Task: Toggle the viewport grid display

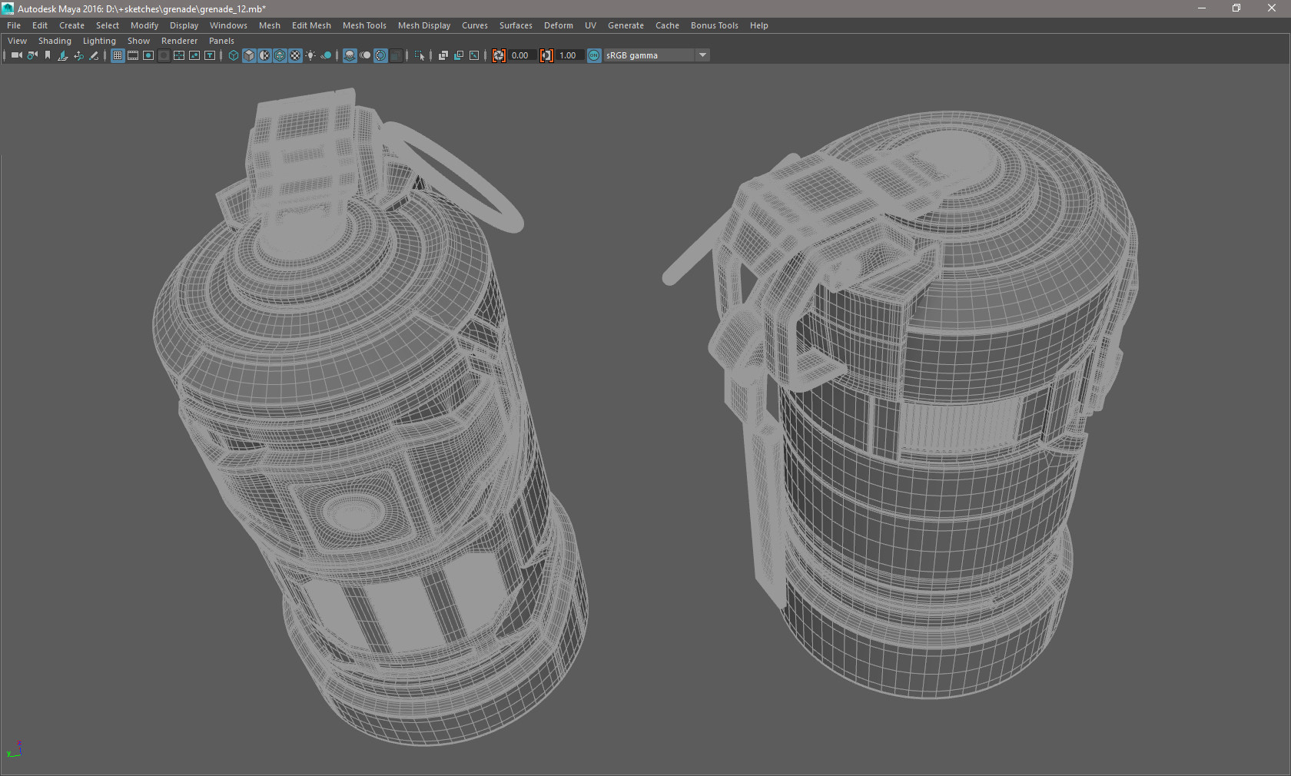Action: tap(118, 55)
